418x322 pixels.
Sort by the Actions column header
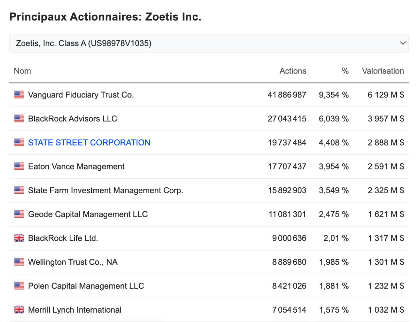click(293, 71)
